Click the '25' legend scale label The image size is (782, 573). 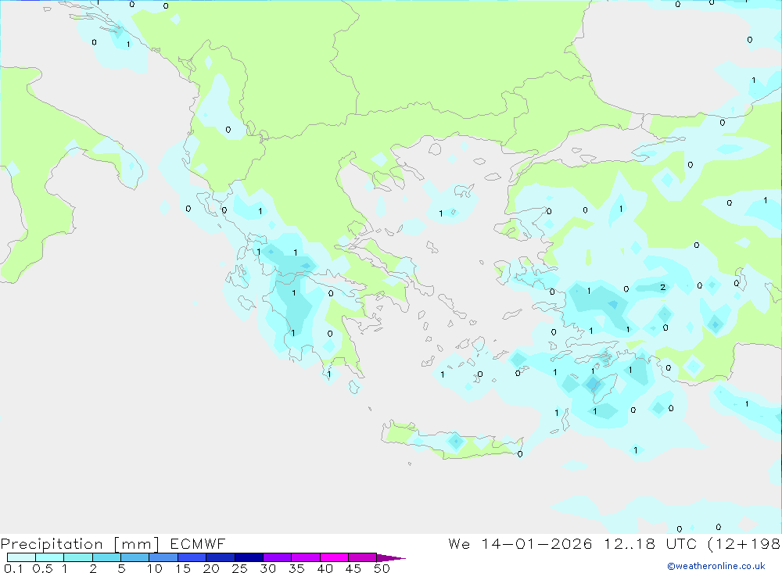(239, 568)
